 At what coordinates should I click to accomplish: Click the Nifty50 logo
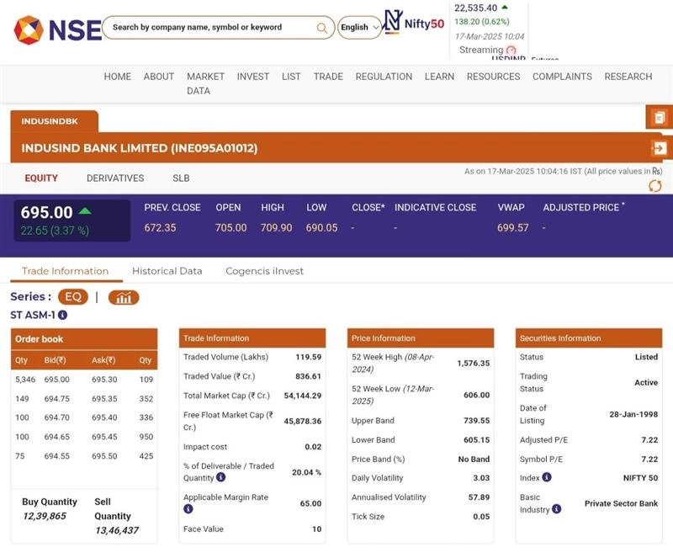point(414,23)
